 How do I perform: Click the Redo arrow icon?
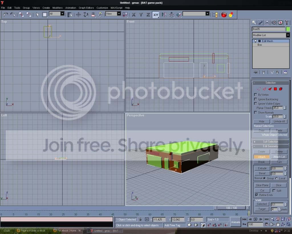13,15
